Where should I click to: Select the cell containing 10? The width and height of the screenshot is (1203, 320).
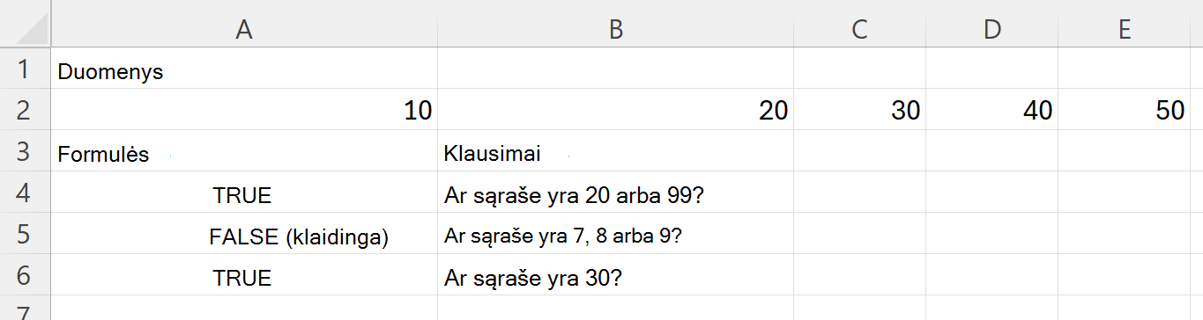[244, 110]
